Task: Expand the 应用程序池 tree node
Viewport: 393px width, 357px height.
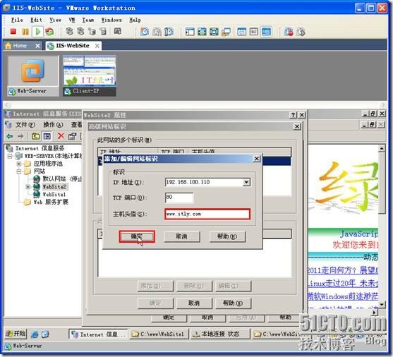Action: click(19, 164)
